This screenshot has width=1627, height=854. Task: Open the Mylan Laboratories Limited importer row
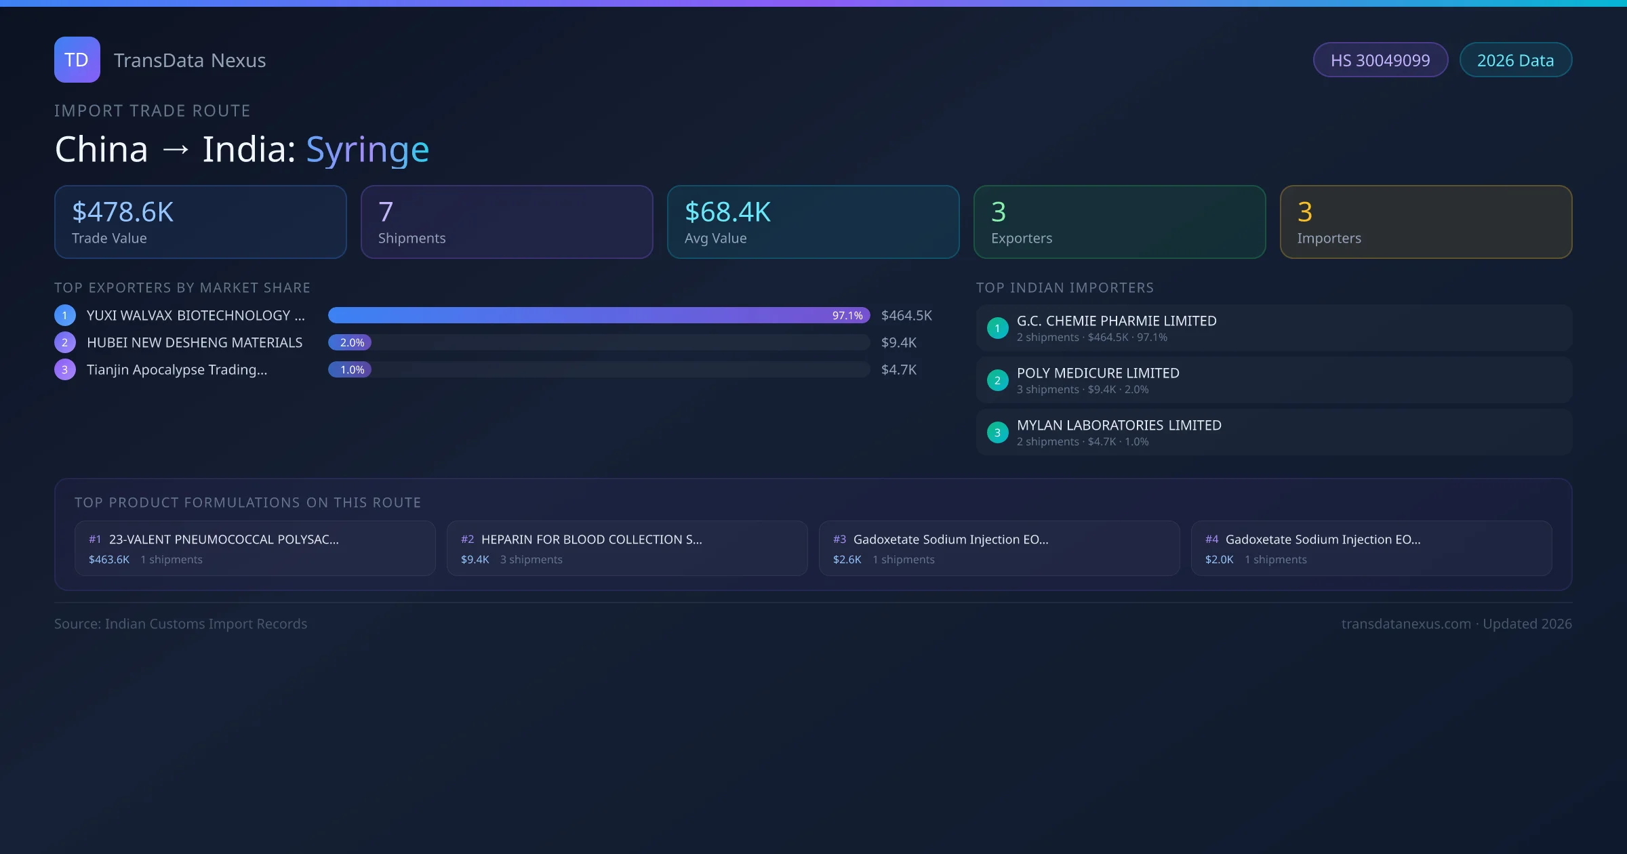tap(1273, 432)
